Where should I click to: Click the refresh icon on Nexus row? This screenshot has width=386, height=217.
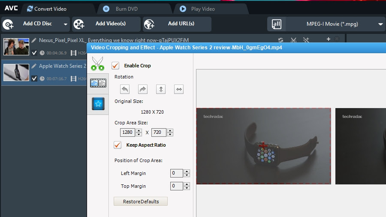[280, 40]
